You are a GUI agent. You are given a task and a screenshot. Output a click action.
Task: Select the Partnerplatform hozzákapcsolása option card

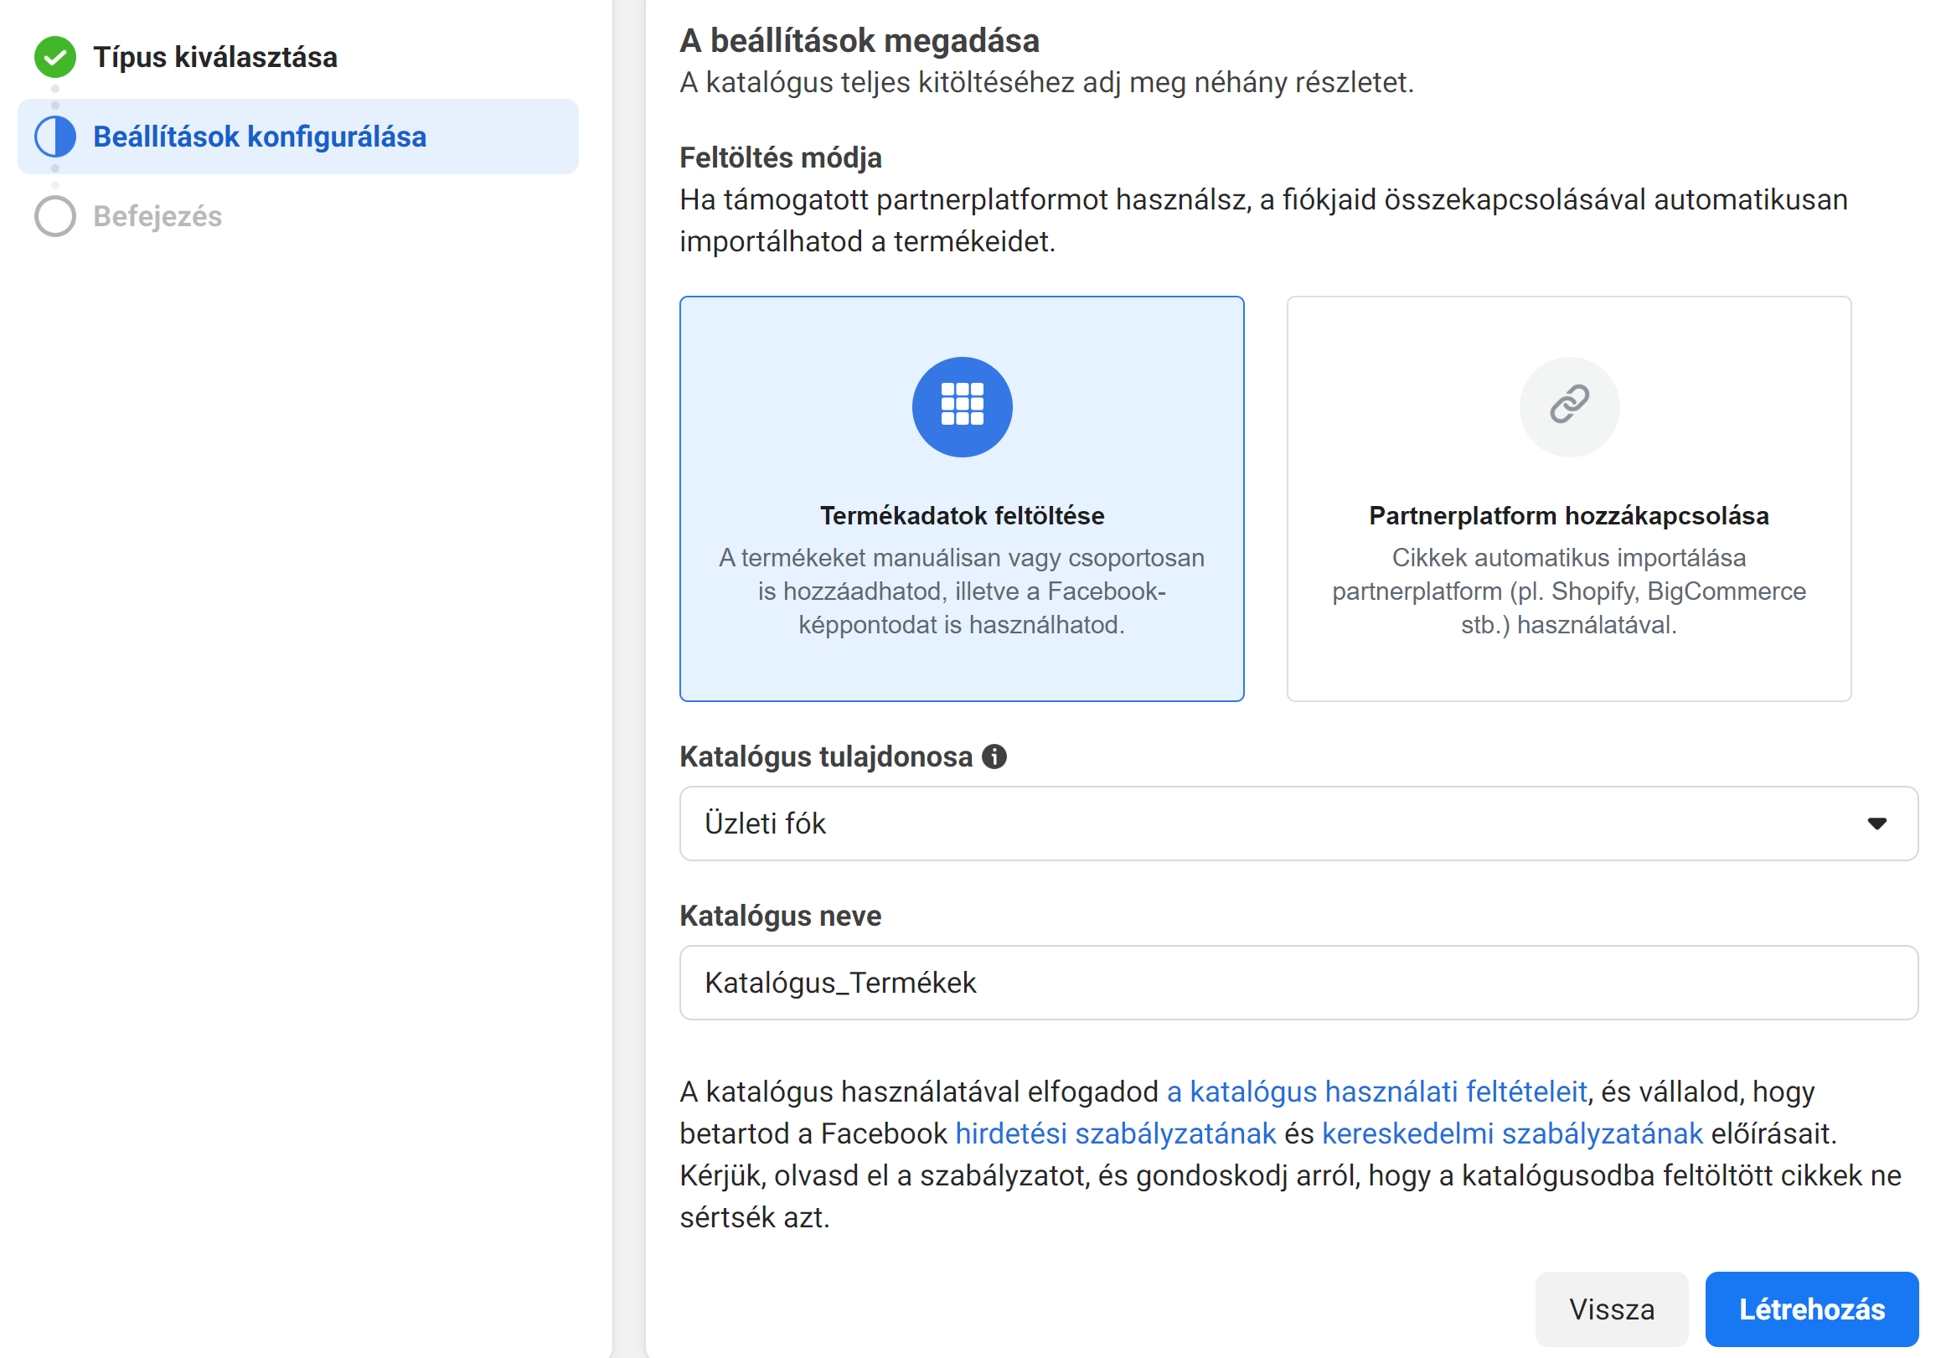[1569, 499]
